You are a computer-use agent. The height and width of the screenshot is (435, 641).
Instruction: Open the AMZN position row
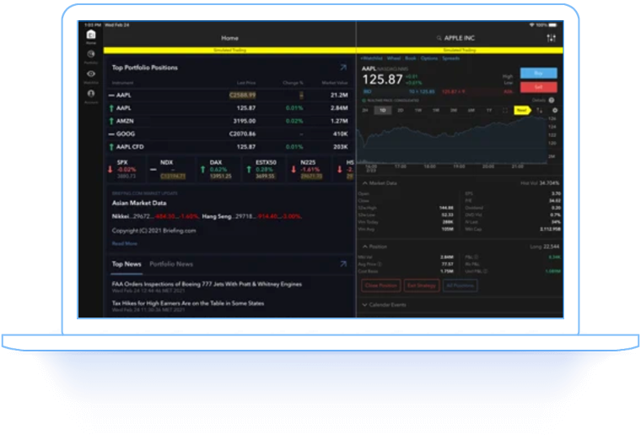(x=229, y=121)
